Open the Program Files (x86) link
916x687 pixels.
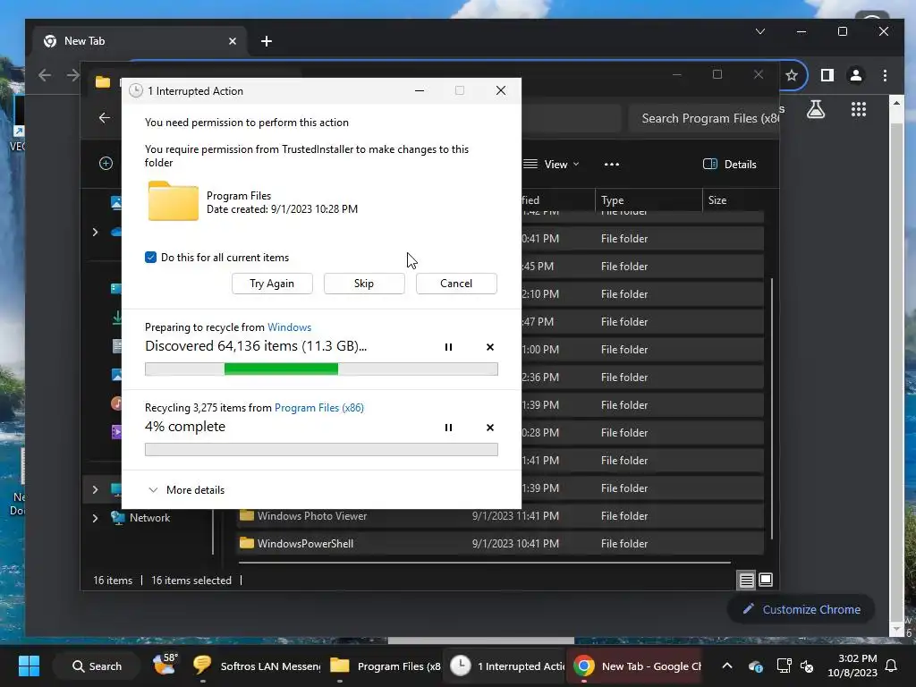(x=319, y=408)
